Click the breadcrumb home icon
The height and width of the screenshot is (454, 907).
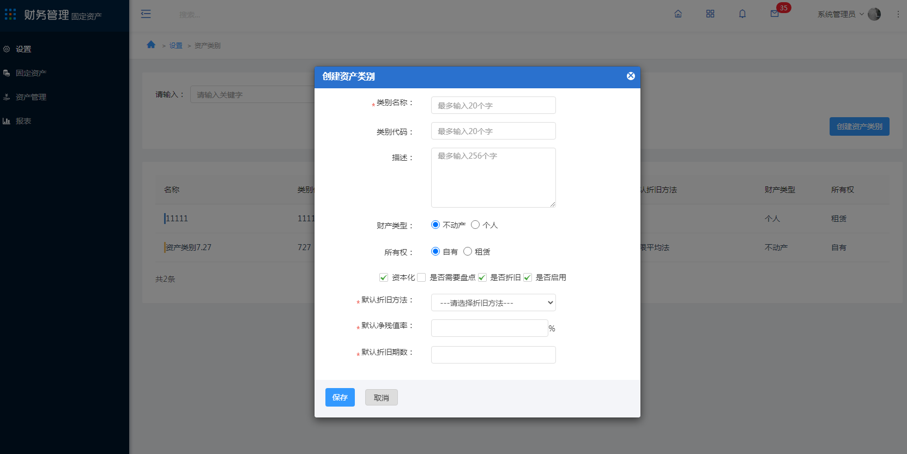click(x=151, y=45)
